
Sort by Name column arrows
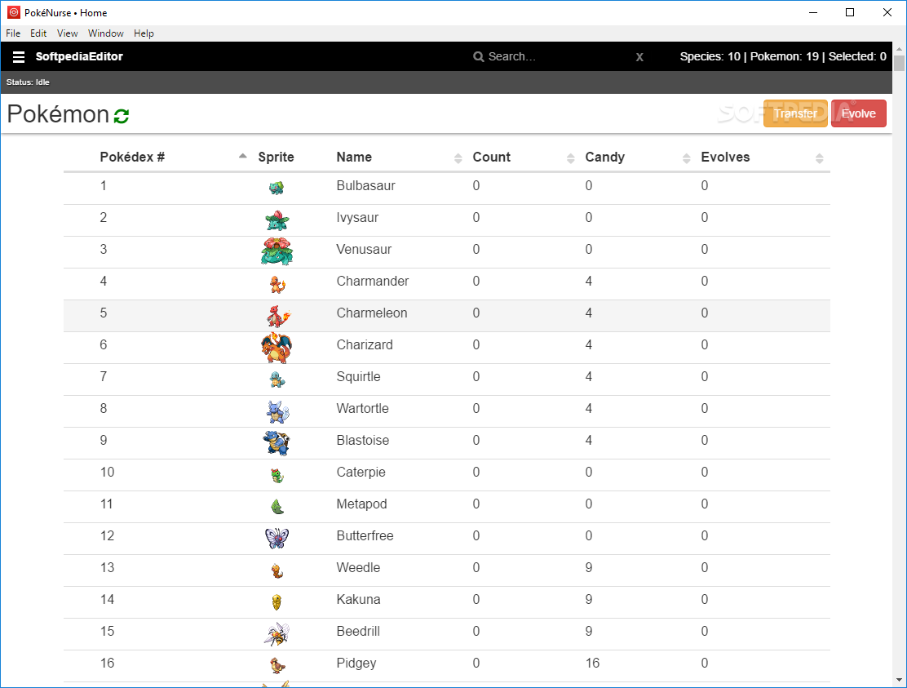point(458,158)
